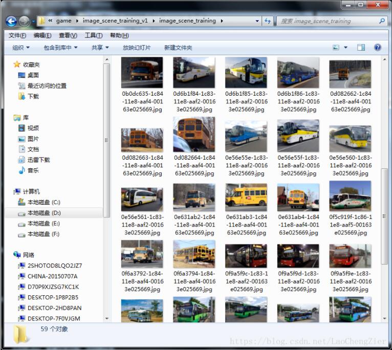Select 'image_scene_training_v1' breadcrumb segment

click(115, 21)
